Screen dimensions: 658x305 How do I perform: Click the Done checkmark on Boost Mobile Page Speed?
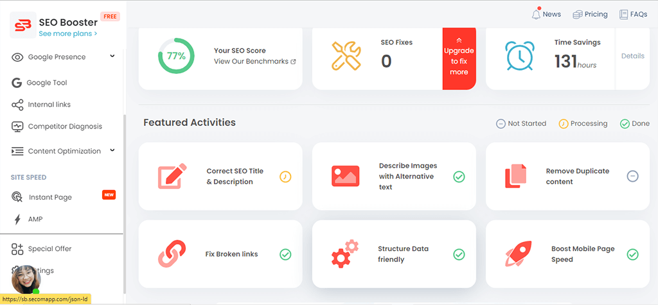click(x=632, y=254)
